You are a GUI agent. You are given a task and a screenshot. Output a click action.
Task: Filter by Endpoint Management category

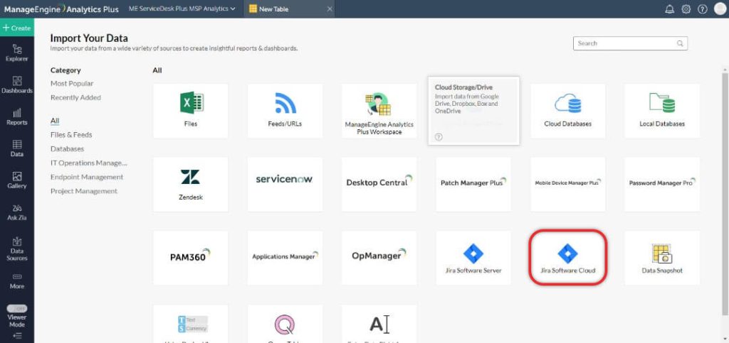pos(87,177)
